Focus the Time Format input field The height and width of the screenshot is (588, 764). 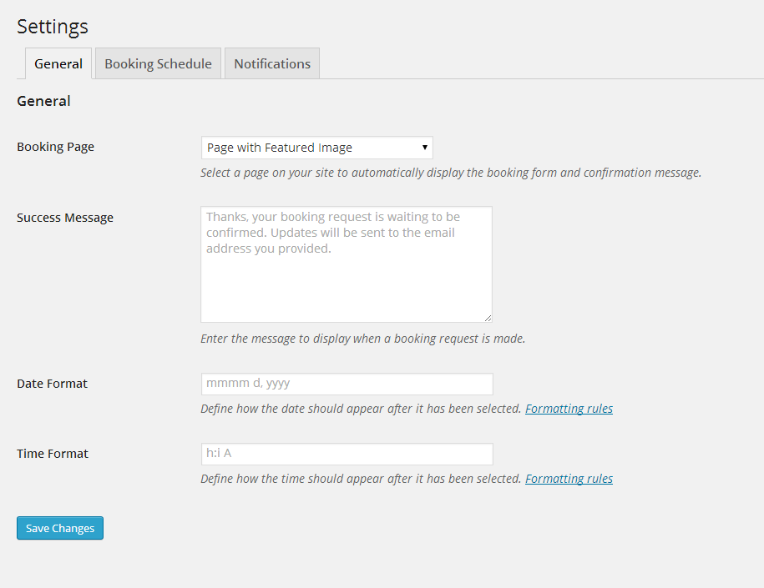point(347,454)
